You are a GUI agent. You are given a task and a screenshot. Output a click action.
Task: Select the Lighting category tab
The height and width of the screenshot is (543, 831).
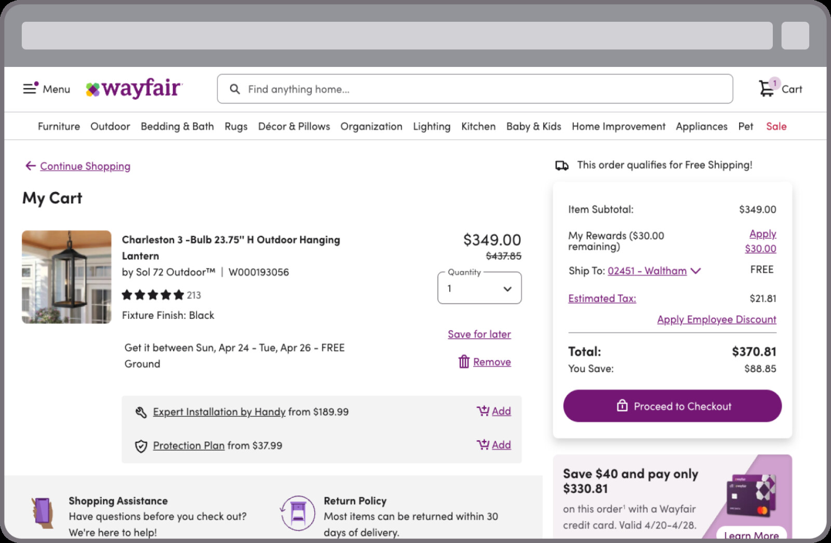tap(432, 126)
